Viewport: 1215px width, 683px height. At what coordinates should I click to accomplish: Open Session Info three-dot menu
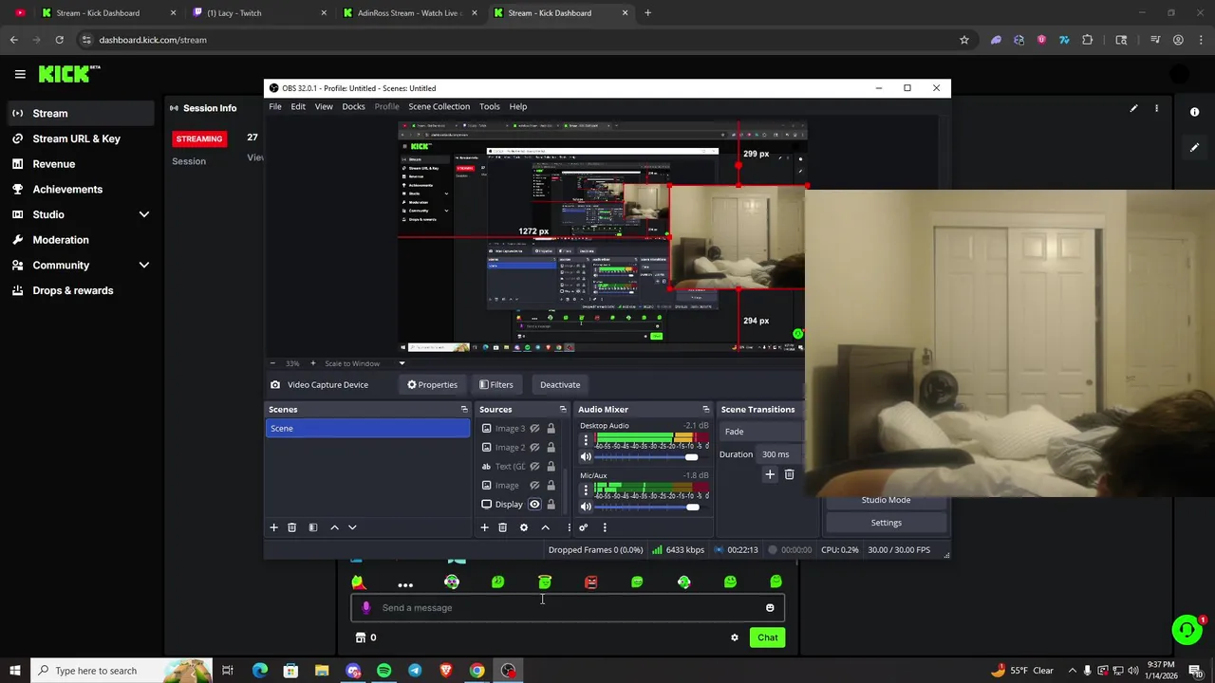pos(1156,108)
